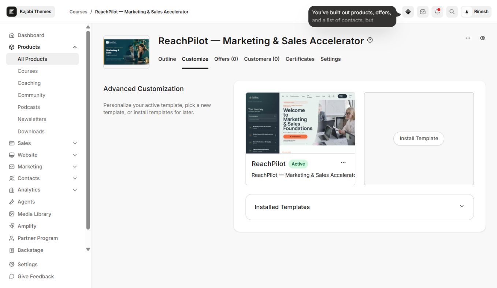Viewport: 497px width, 288px height.
Task: Open the inbox mail icon in header
Action: click(423, 12)
